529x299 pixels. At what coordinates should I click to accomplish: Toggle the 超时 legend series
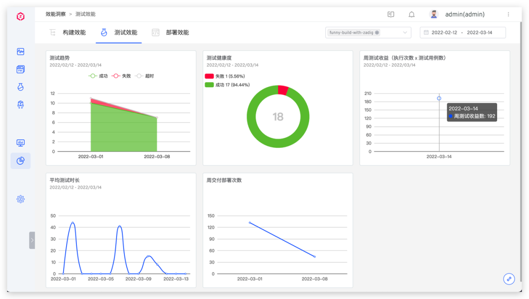(x=144, y=76)
